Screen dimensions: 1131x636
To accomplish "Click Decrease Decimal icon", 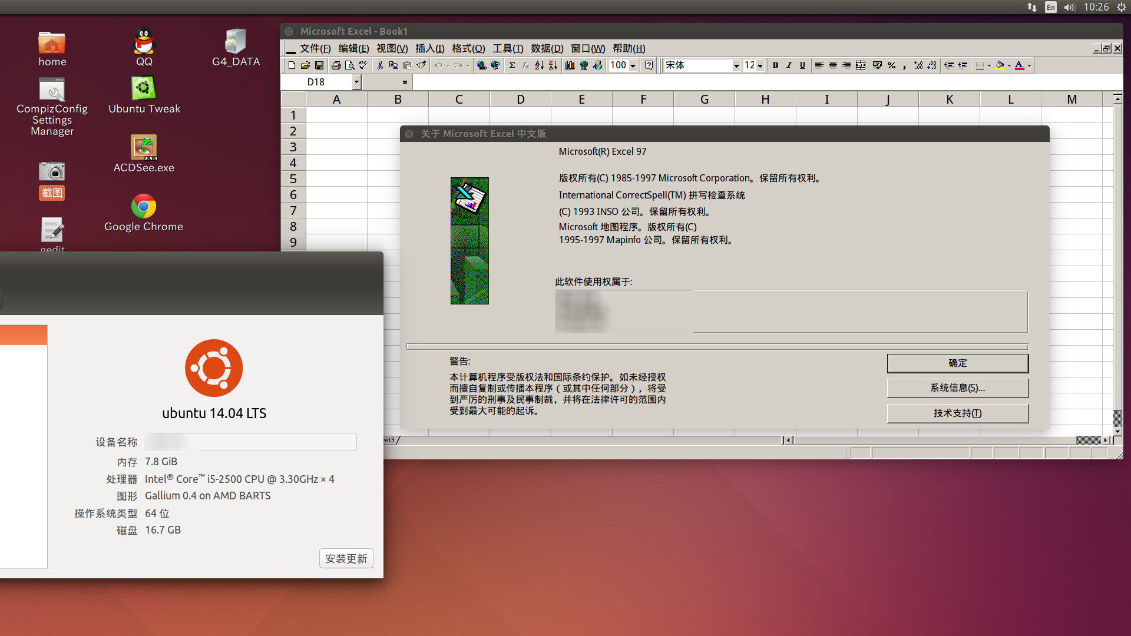I will 932,65.
